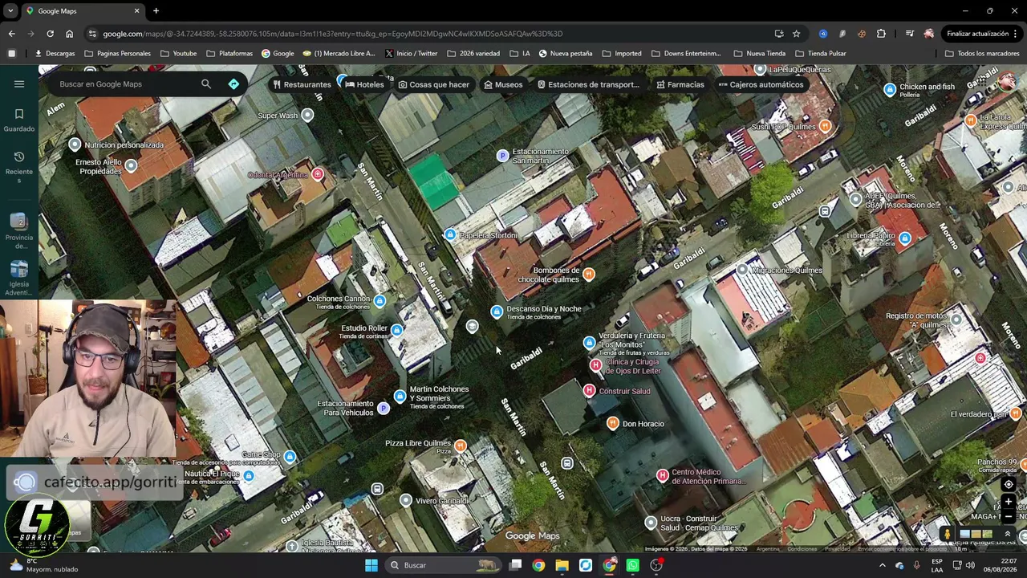Open the Provincia de... recent place thumbnail
Viewport: 1027px width, 578px height.
click(19, 231)
